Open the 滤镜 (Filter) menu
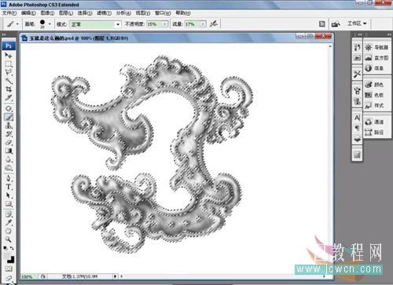The width and height of the screenshot is (393, 285). [104, 13]
